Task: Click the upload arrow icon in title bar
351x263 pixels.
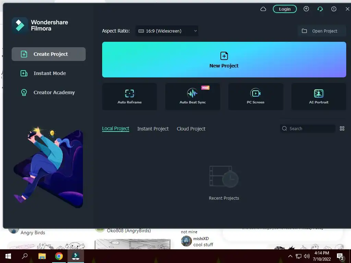Action: pos(306,9)
